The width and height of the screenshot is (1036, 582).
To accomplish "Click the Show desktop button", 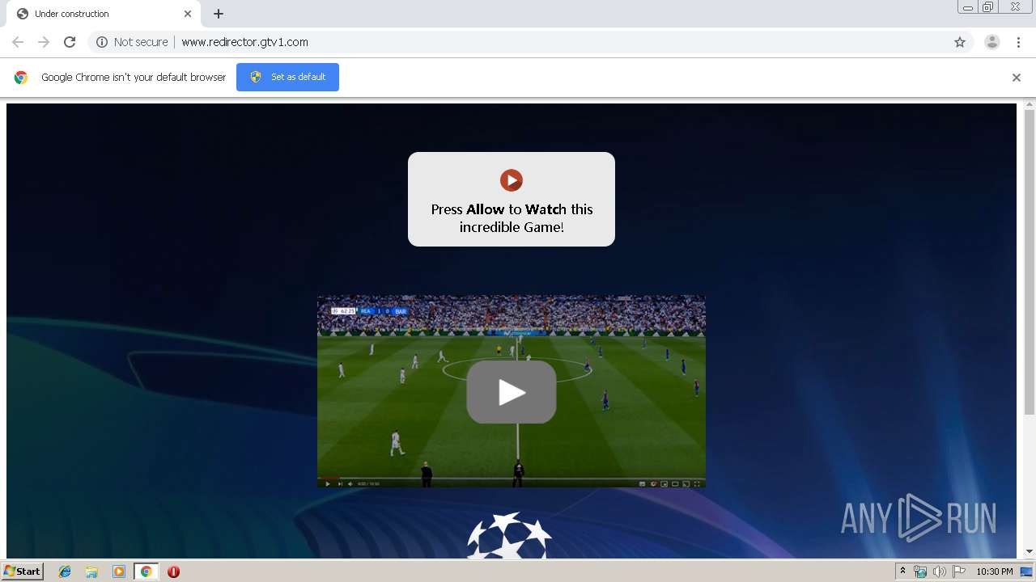I will pyautogui.click(x=1028, y=571).
